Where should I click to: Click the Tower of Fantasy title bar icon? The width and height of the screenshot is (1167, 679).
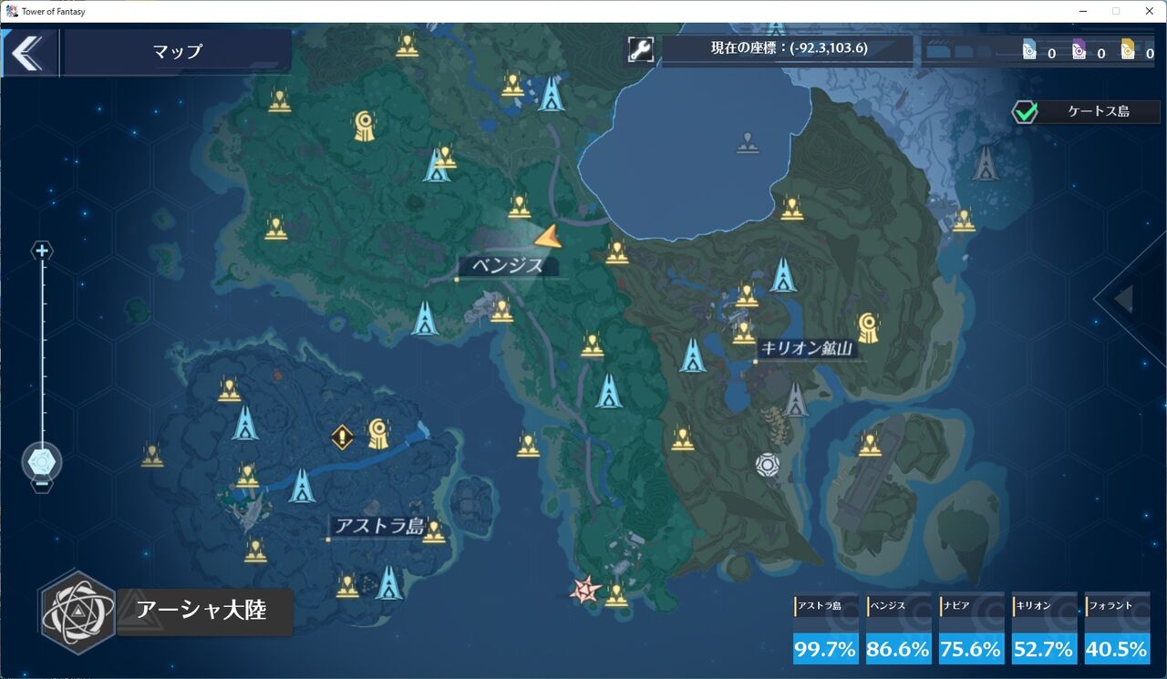(x=12, y=11)
